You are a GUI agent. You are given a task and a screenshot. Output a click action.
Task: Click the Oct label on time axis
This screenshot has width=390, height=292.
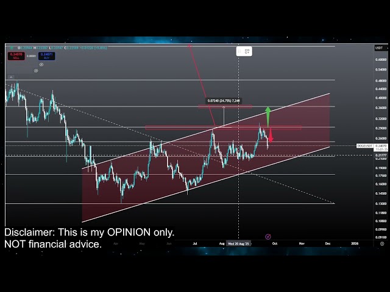point(275,243)
